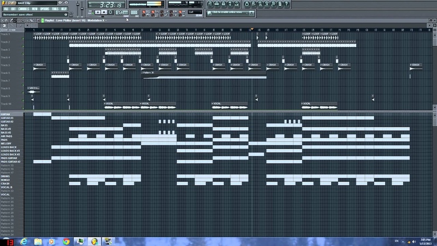Open the Step Sequencer shortcut icon

tap(217, 4)
